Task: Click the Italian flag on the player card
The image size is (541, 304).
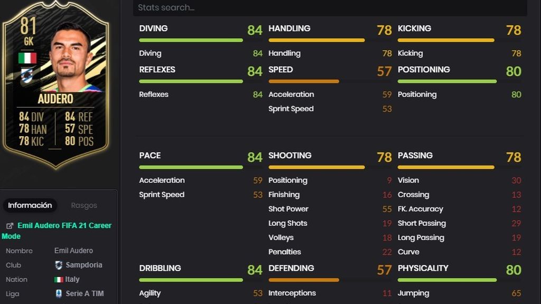Action: point(27,58)
